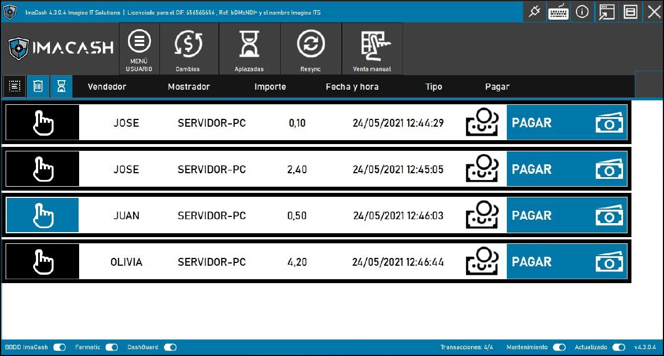Viewport: 664px width, 356px height.
Task: Open the on-screen keyboard icon
Action: click(x=558, y=12)
